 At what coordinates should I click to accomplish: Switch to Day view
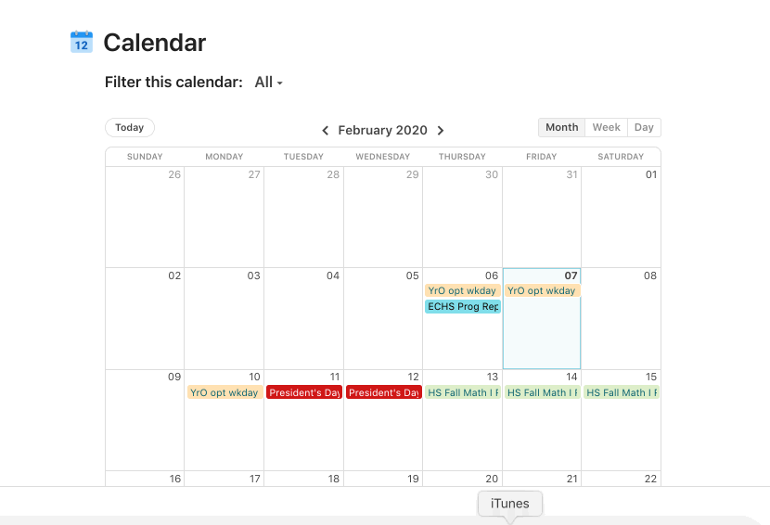pyautogui.click(x=644, y=128)
